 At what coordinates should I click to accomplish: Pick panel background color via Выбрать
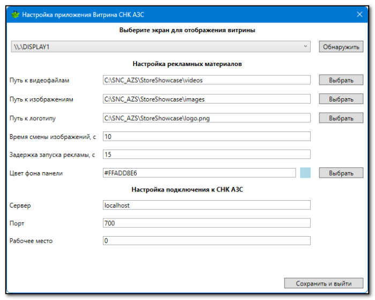click(x=341, y=173)
